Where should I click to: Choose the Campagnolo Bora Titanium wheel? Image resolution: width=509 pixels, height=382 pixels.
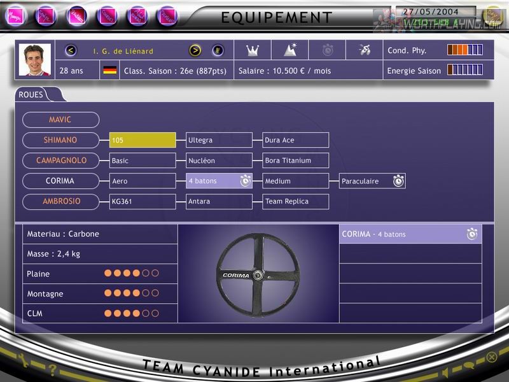[295, 160]
